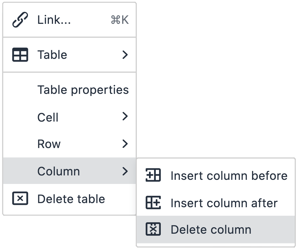Expand the Row submenu arrow
Viewport: 298px width, 249px height.
tap(125, 144)
